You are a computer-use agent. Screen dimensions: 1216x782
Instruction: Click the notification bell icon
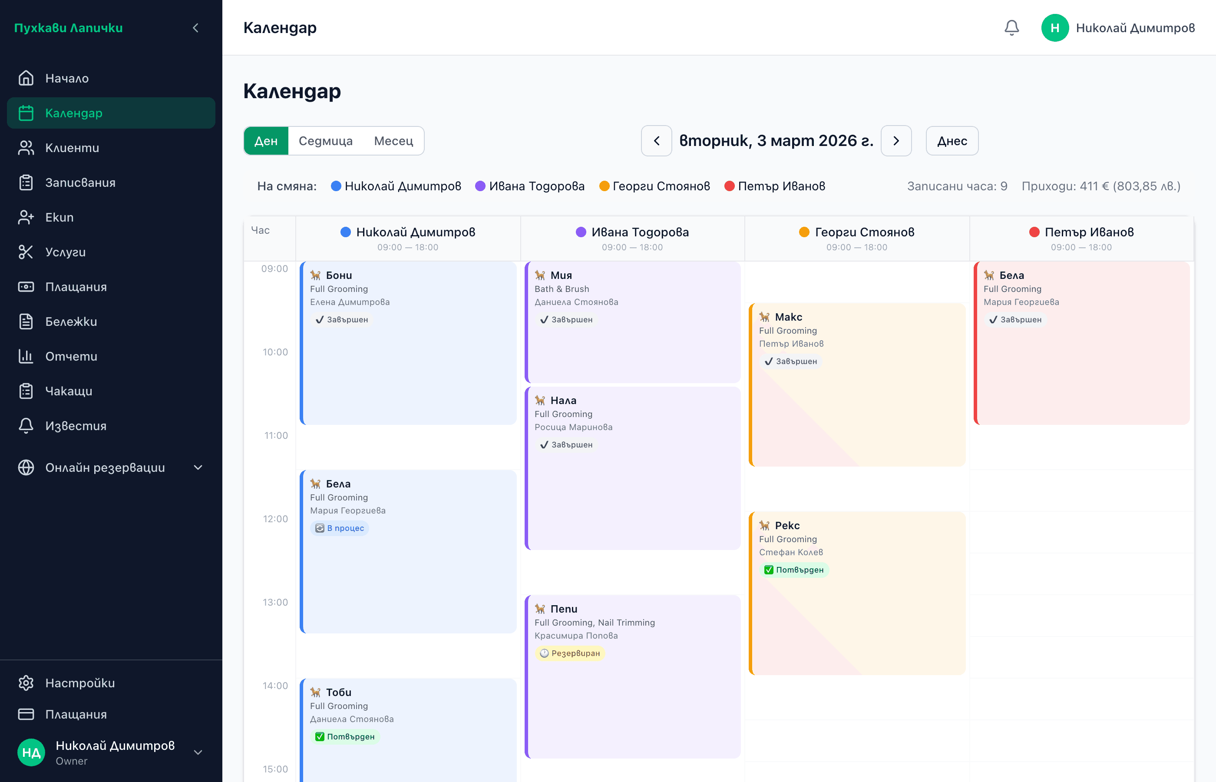pos(1011,27)
